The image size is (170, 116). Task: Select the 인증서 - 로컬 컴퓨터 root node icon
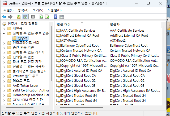(x=4, y=24)
